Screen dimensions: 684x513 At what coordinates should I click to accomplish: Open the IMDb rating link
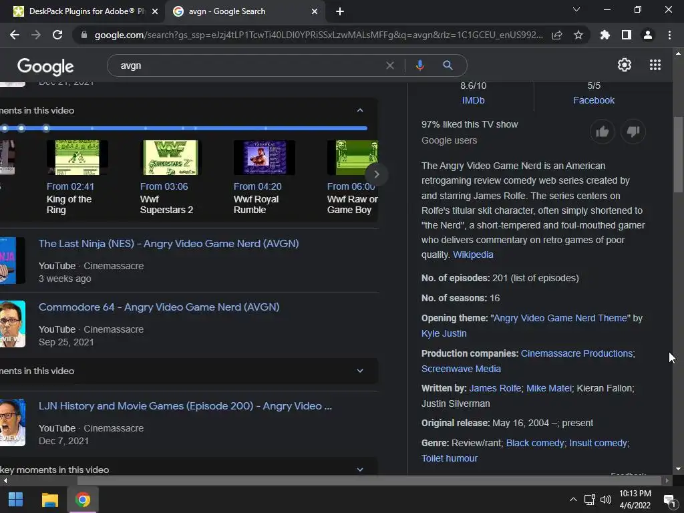(473, 100)
